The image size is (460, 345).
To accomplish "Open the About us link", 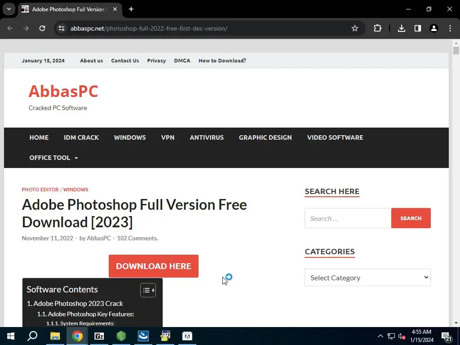I will (x=92, y=61).
